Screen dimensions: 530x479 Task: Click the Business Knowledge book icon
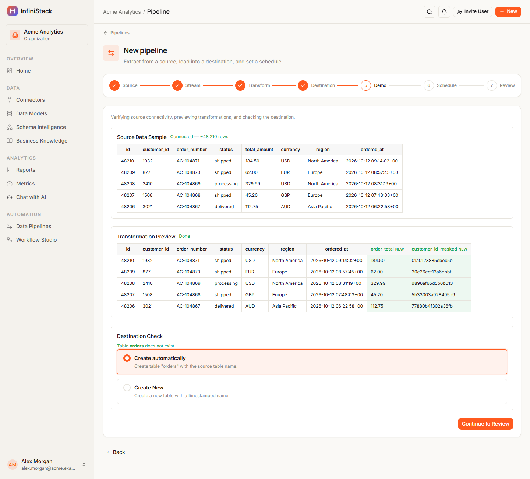(x=10, y=141)
